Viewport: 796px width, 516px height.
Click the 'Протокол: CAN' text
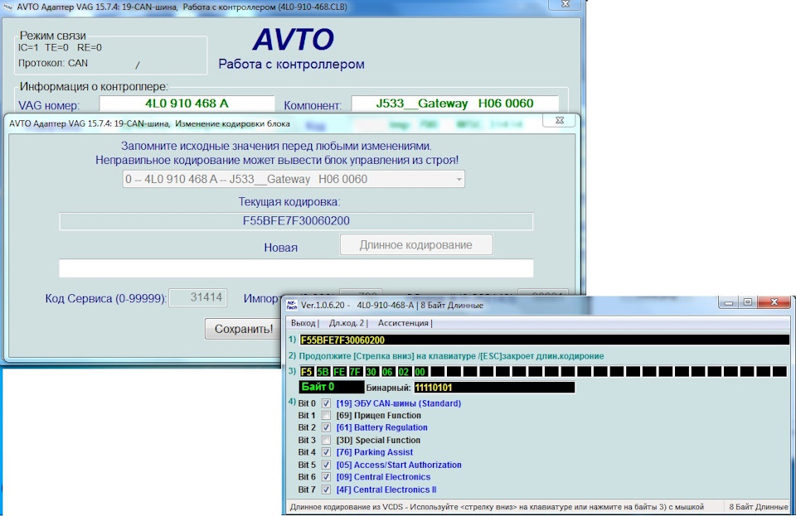click(x=53, y=63)
